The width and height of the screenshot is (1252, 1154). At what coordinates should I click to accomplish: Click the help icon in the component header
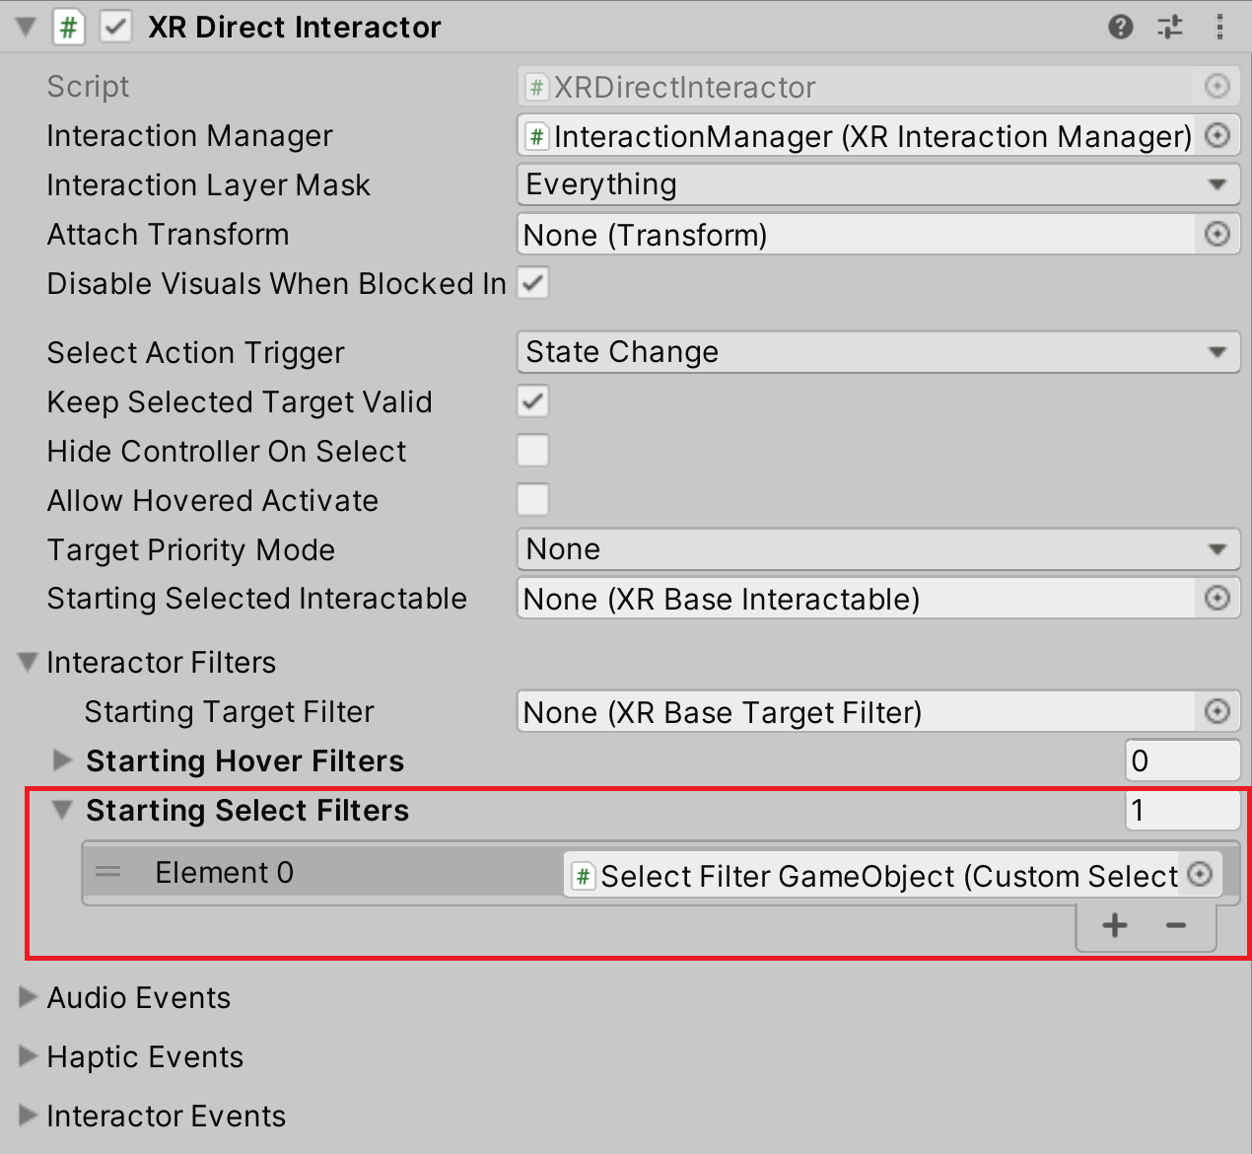(x=1121, y=27)
